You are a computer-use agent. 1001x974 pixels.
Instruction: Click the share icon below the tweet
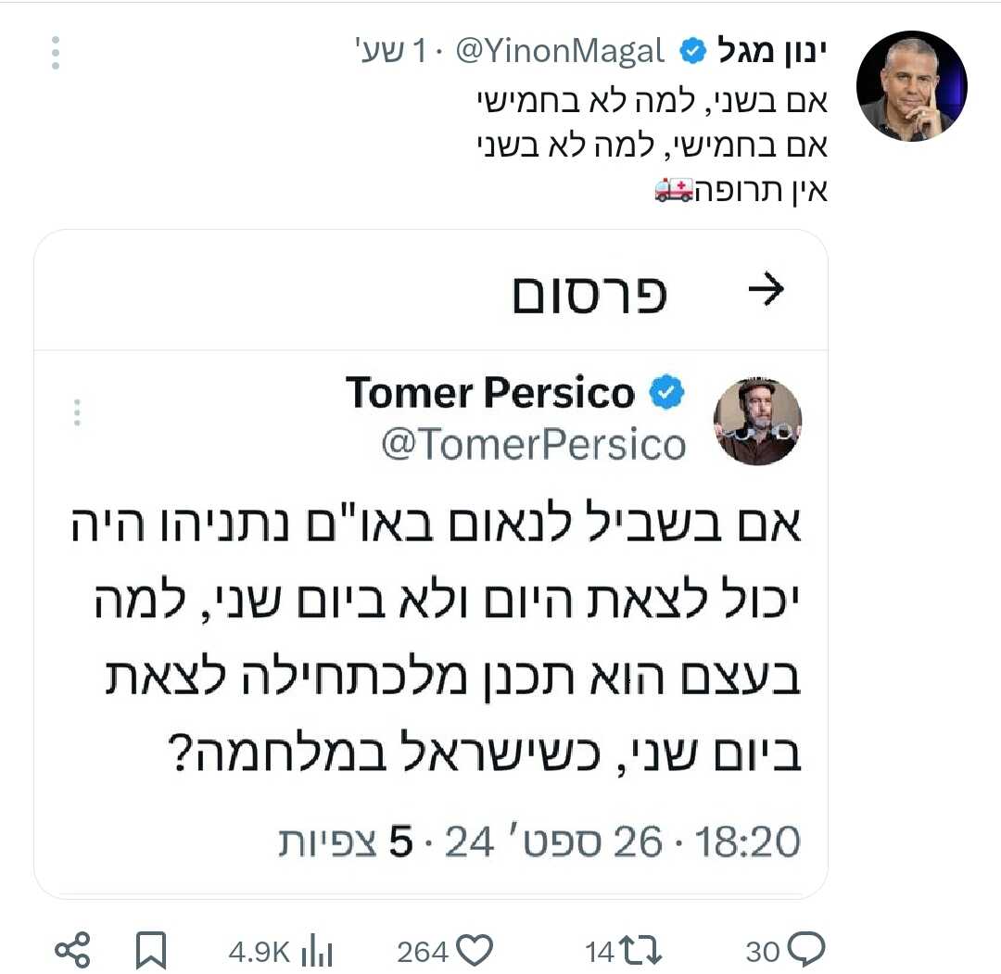tap(72, 950)
